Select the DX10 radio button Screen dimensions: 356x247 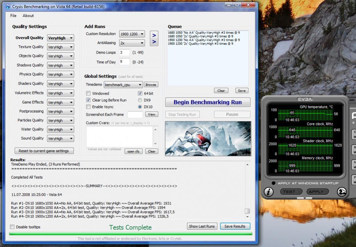pyautogui.click(x=140, y=107)
